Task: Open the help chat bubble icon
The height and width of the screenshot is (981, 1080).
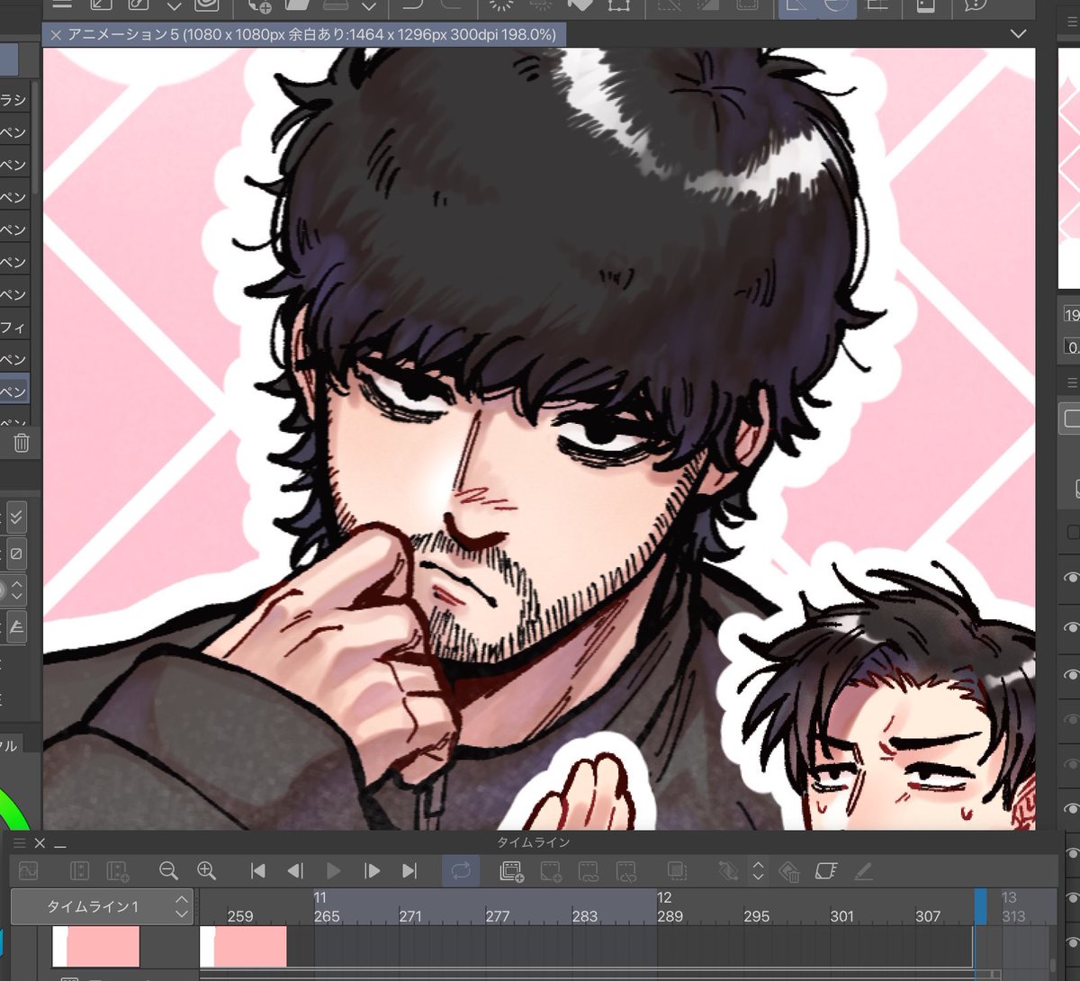Action: tap(975, 5)
